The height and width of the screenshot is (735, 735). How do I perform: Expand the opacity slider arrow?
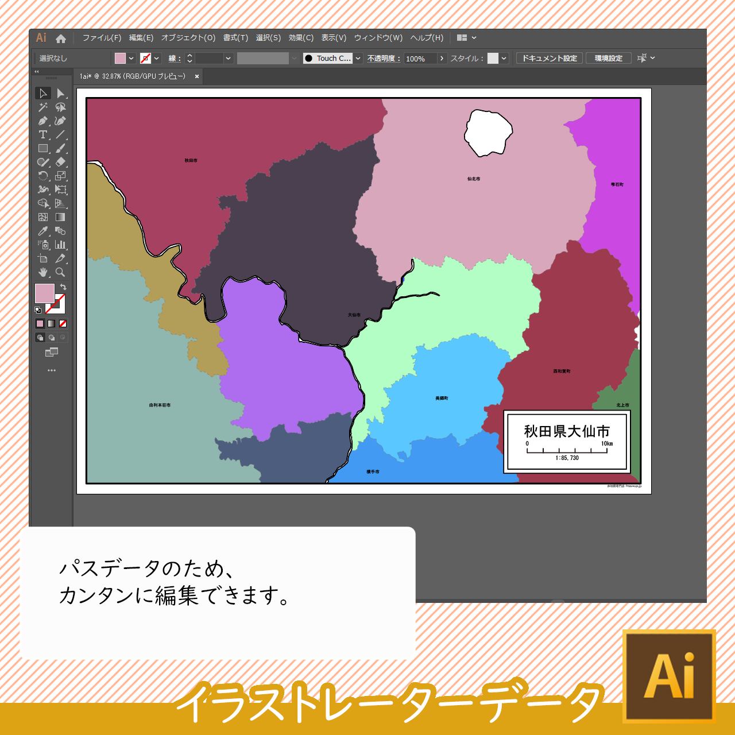coord(442,58)
